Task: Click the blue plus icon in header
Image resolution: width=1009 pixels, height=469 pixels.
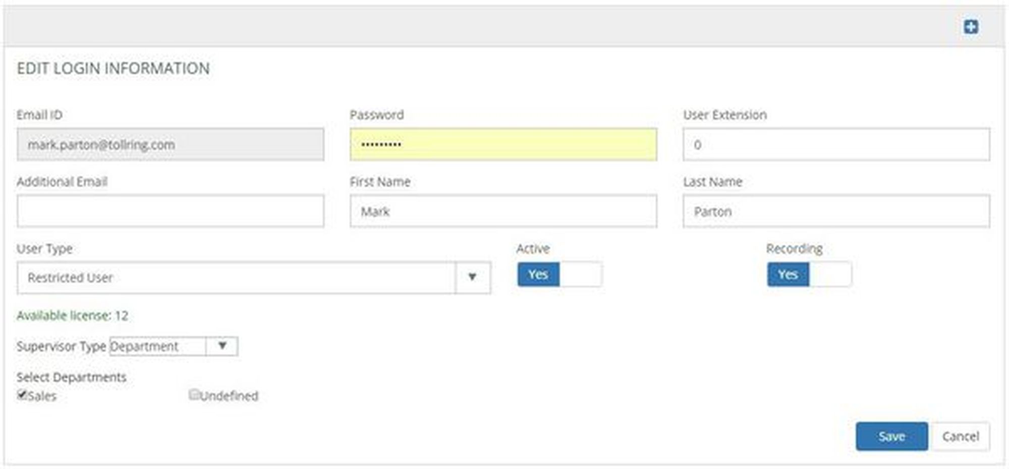Action: (971, 27)
